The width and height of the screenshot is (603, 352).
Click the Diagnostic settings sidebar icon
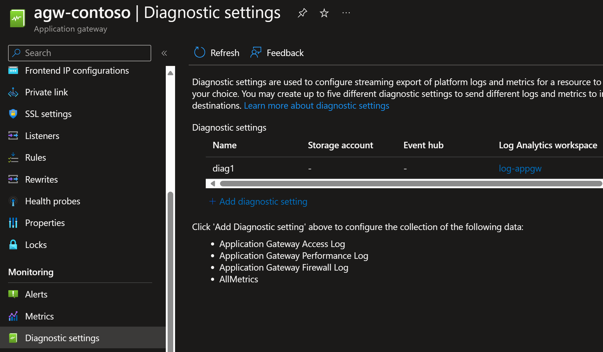click(13, 338)
